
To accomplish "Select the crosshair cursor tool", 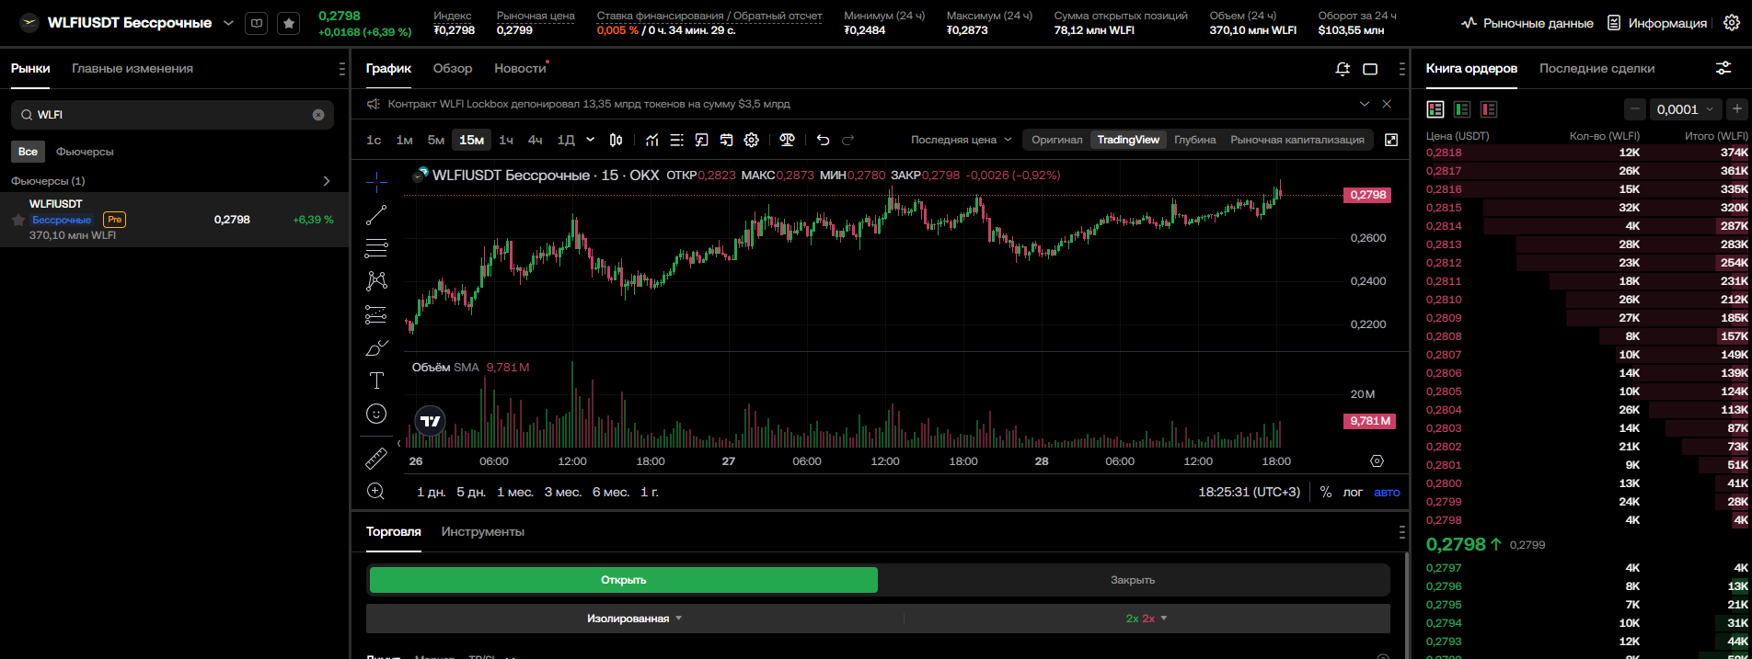I will pos(376,181).
